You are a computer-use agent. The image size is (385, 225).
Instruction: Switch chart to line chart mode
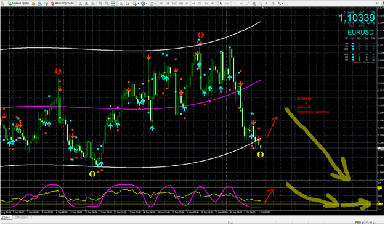pos(93,4)
